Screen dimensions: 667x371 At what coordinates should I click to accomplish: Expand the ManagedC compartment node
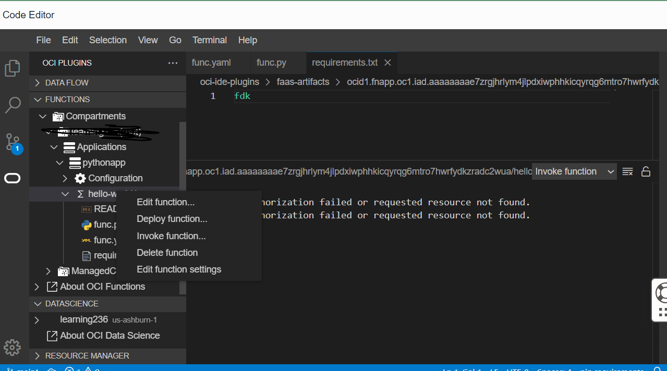[48, 271]
